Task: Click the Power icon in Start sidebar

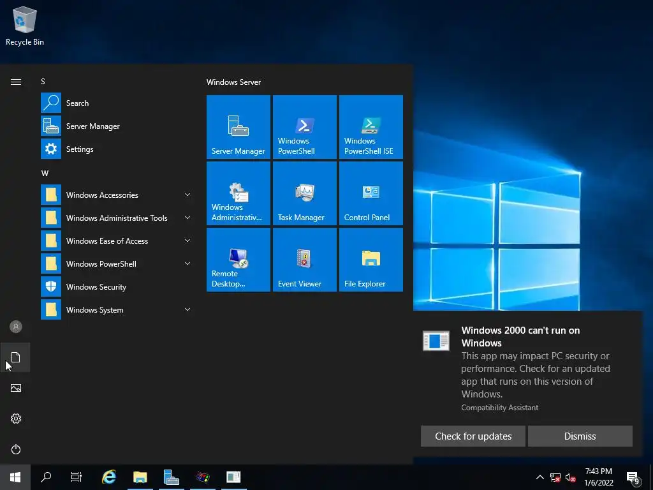Action: point(16,449)
